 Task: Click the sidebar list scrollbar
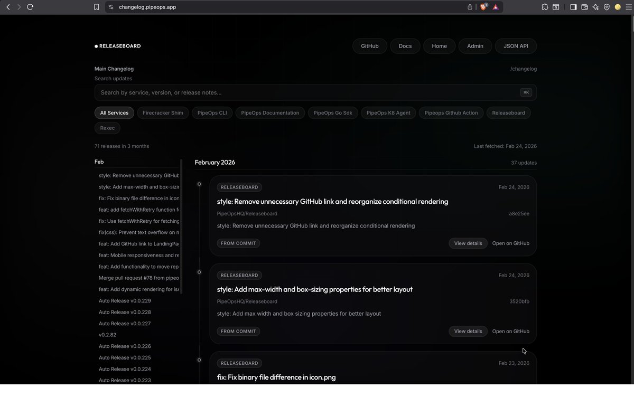pos(181,226)
